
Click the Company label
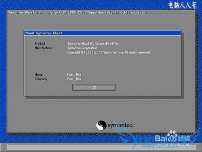41,79
